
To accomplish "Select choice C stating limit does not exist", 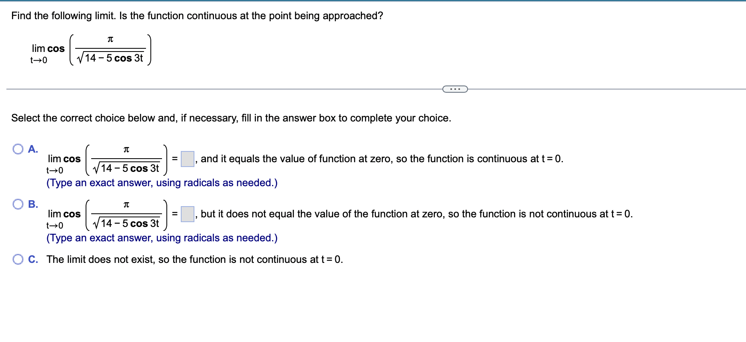I will click(18, 259).
